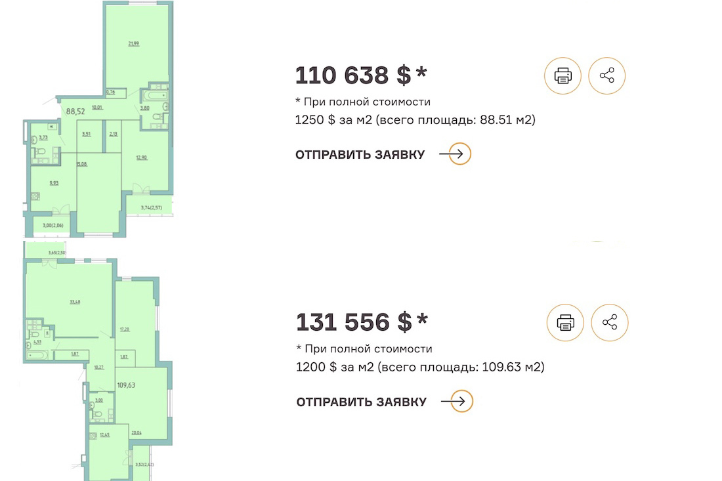
Task: Print the 110 638 $ apartment listing
Action: [x=563, y=75]
